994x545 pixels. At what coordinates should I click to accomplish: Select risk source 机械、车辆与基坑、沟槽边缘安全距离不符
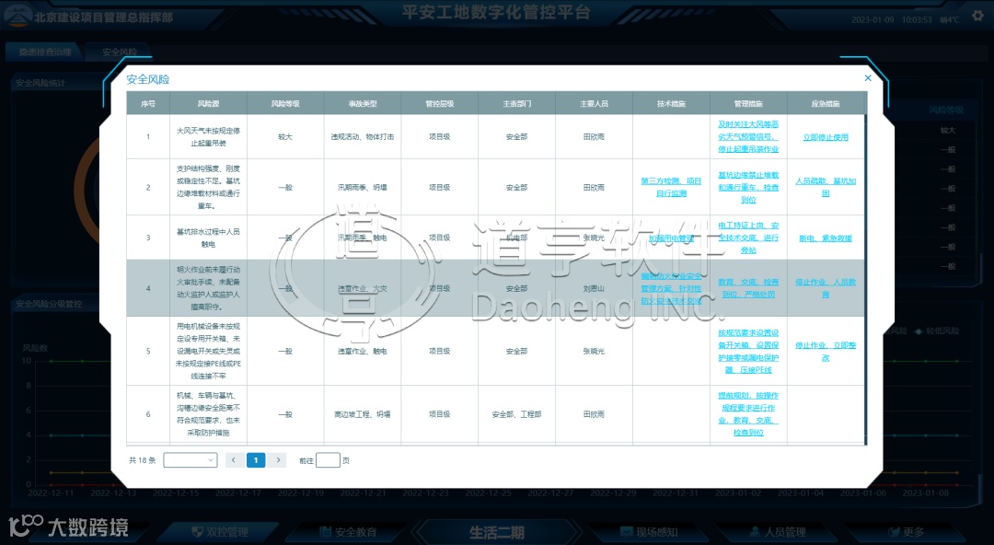tap(208, 413)
